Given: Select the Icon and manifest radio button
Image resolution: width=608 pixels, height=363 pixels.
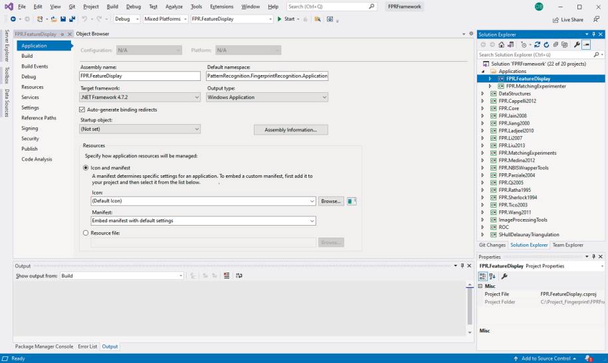Looking at the screenshot, I should point(86,168).
